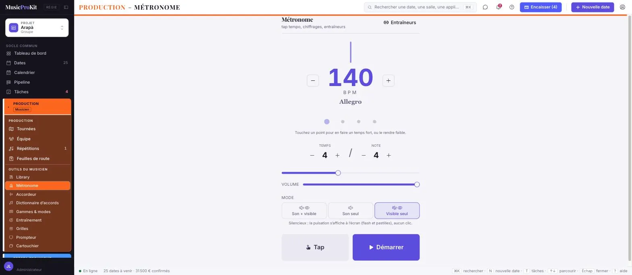Click the VOLUME slider handle

[417, 185]
